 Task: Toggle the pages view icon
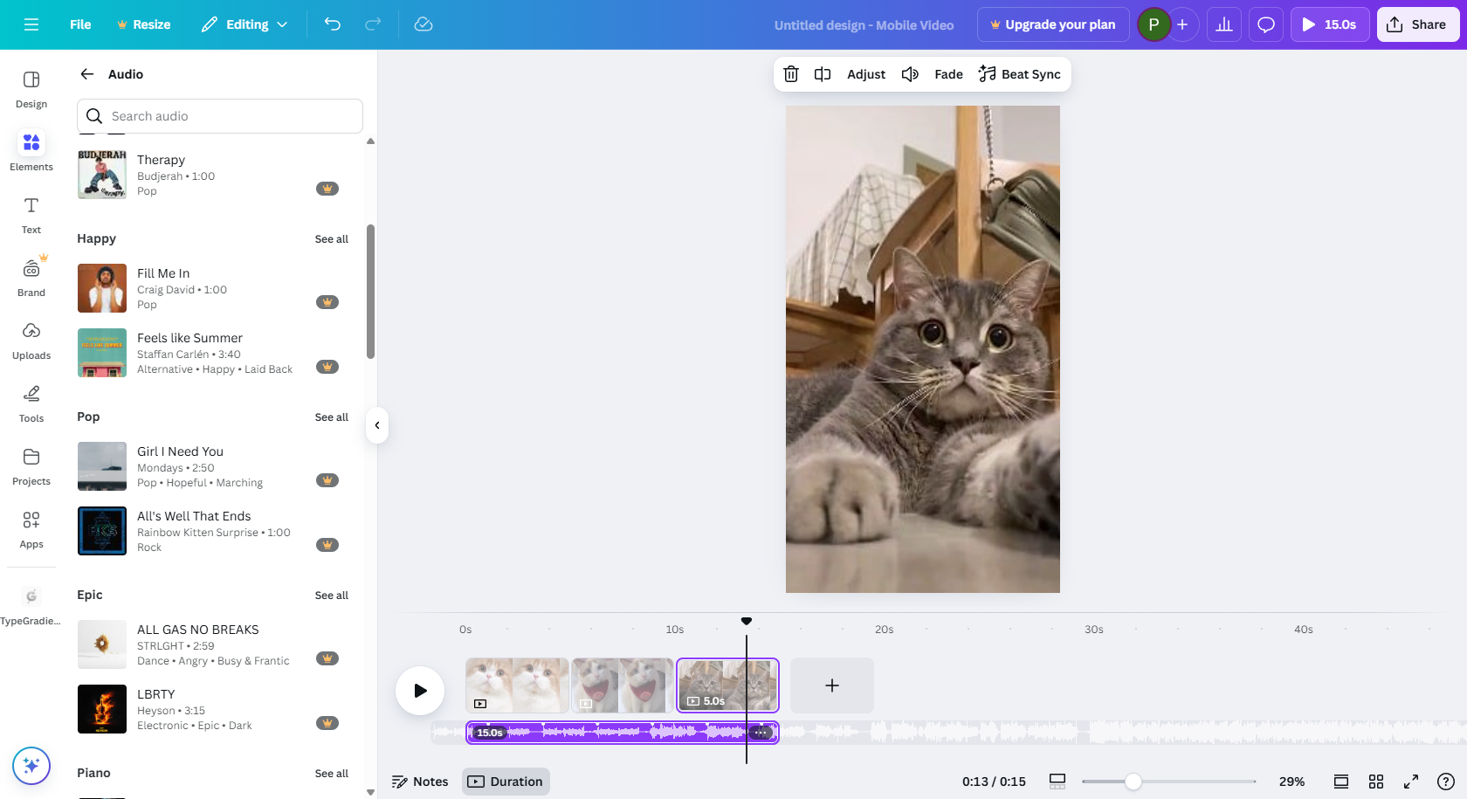click(x=1341, y=782)
